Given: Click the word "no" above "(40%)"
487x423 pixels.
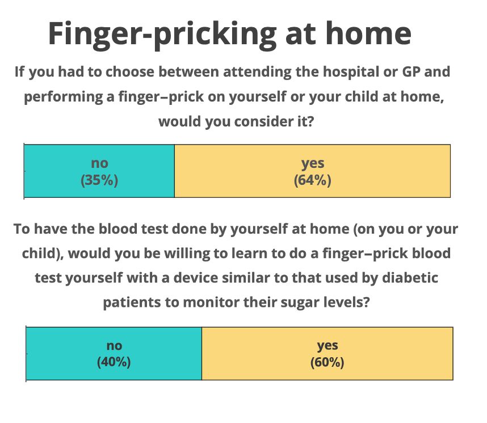Looking at the screenshot, I should pyautogui.click(x=114, y=346).
